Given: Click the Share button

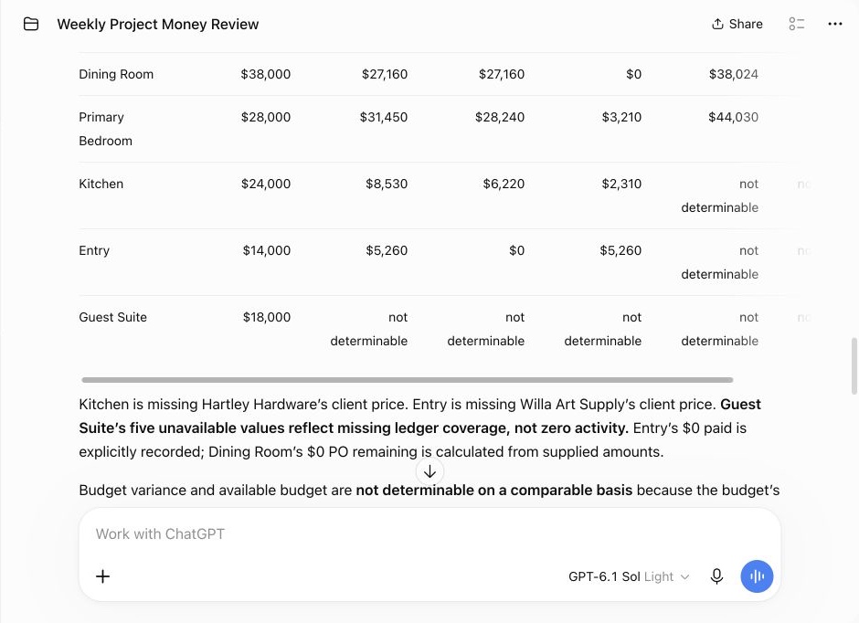Looking at the screenshot, I should [x=737, y=24].
